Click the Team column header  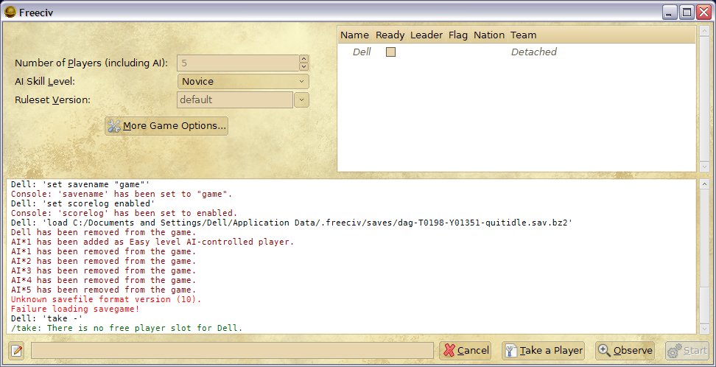click(x=523, y=35)
